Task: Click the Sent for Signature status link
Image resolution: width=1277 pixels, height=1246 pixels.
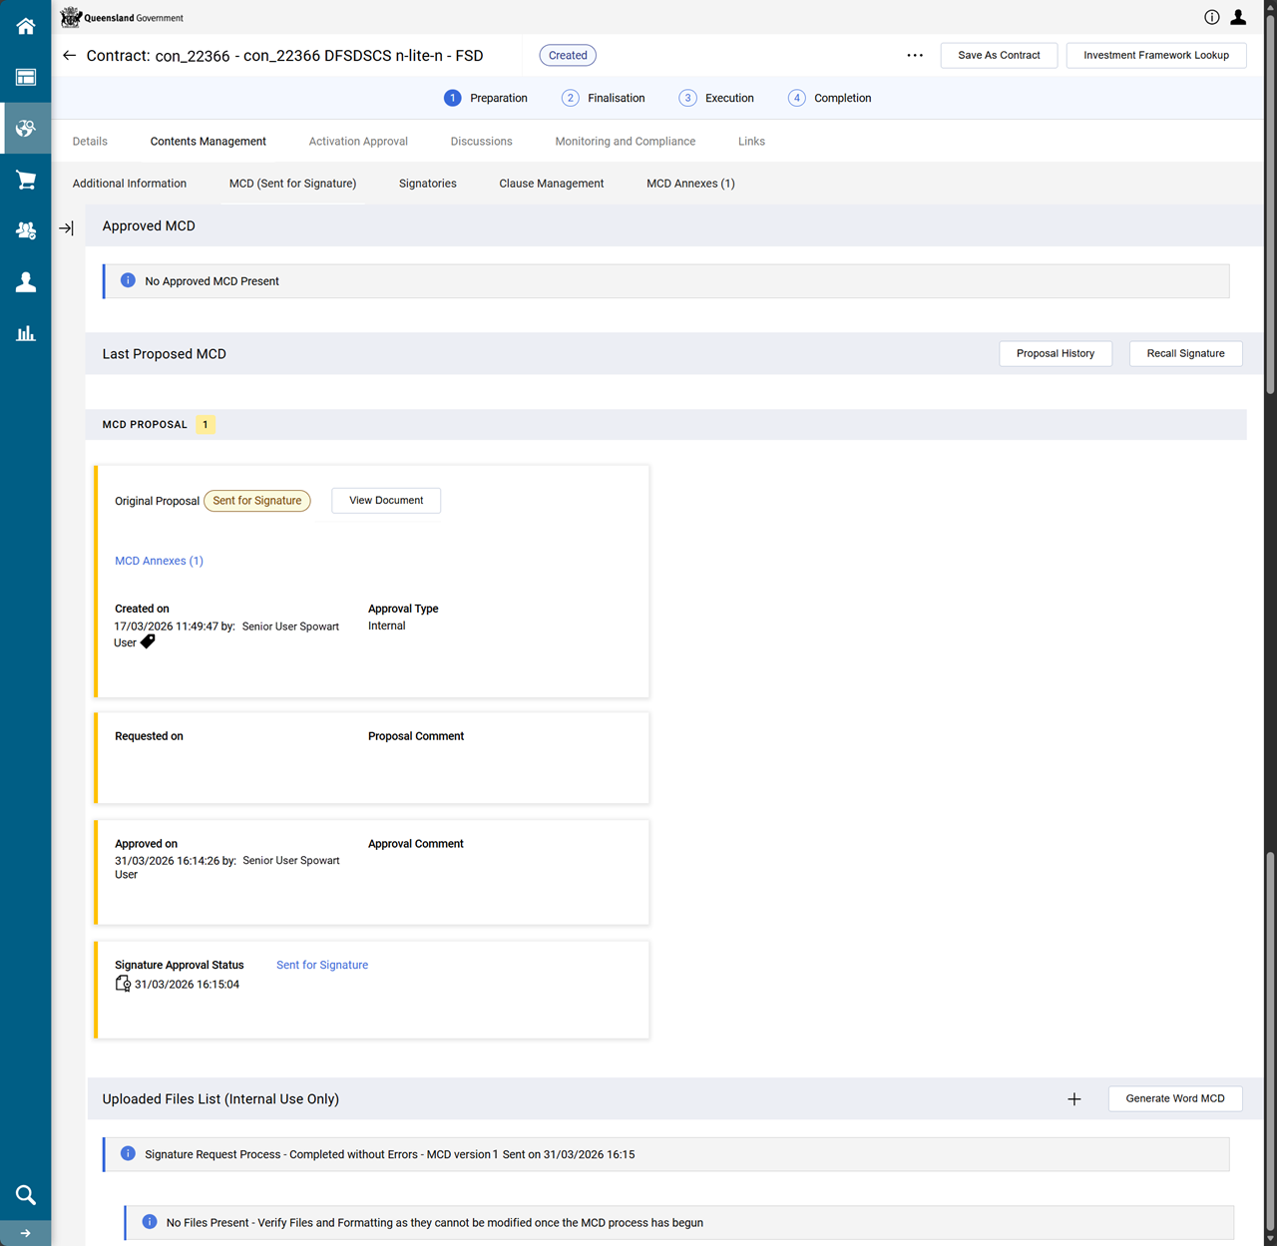Action: coord(321,965)
